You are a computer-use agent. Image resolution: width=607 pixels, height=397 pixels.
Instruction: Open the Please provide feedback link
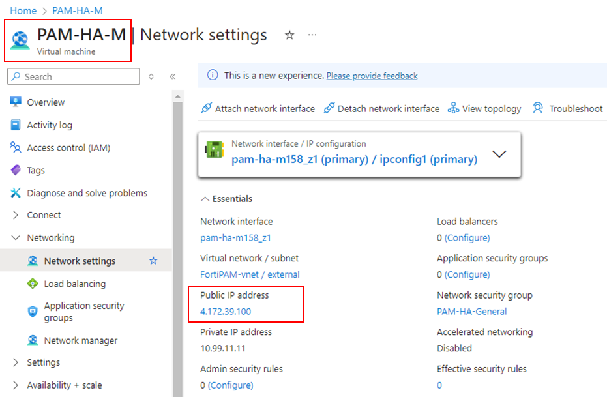372,75
